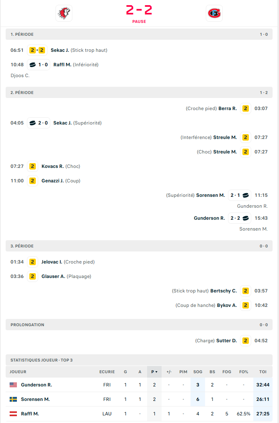Click the USA flag beside Gunderson R.
Viewport: 279px width, 423px height.
[x=13, y=385]
